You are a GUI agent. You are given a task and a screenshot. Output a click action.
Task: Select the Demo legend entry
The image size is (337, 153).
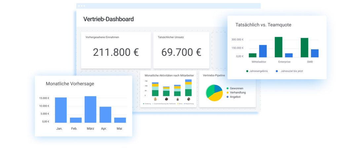(179, 104)
